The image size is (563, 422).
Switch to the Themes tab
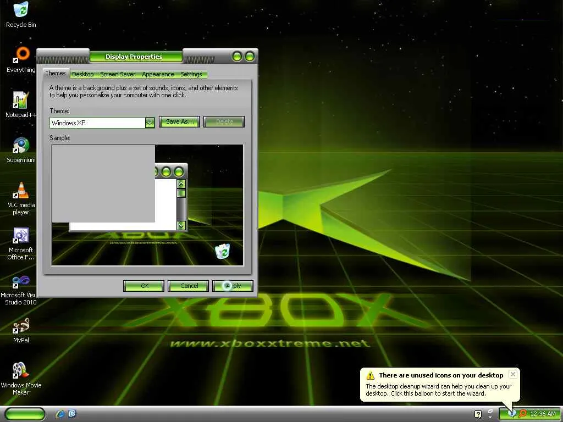(56, 73)
